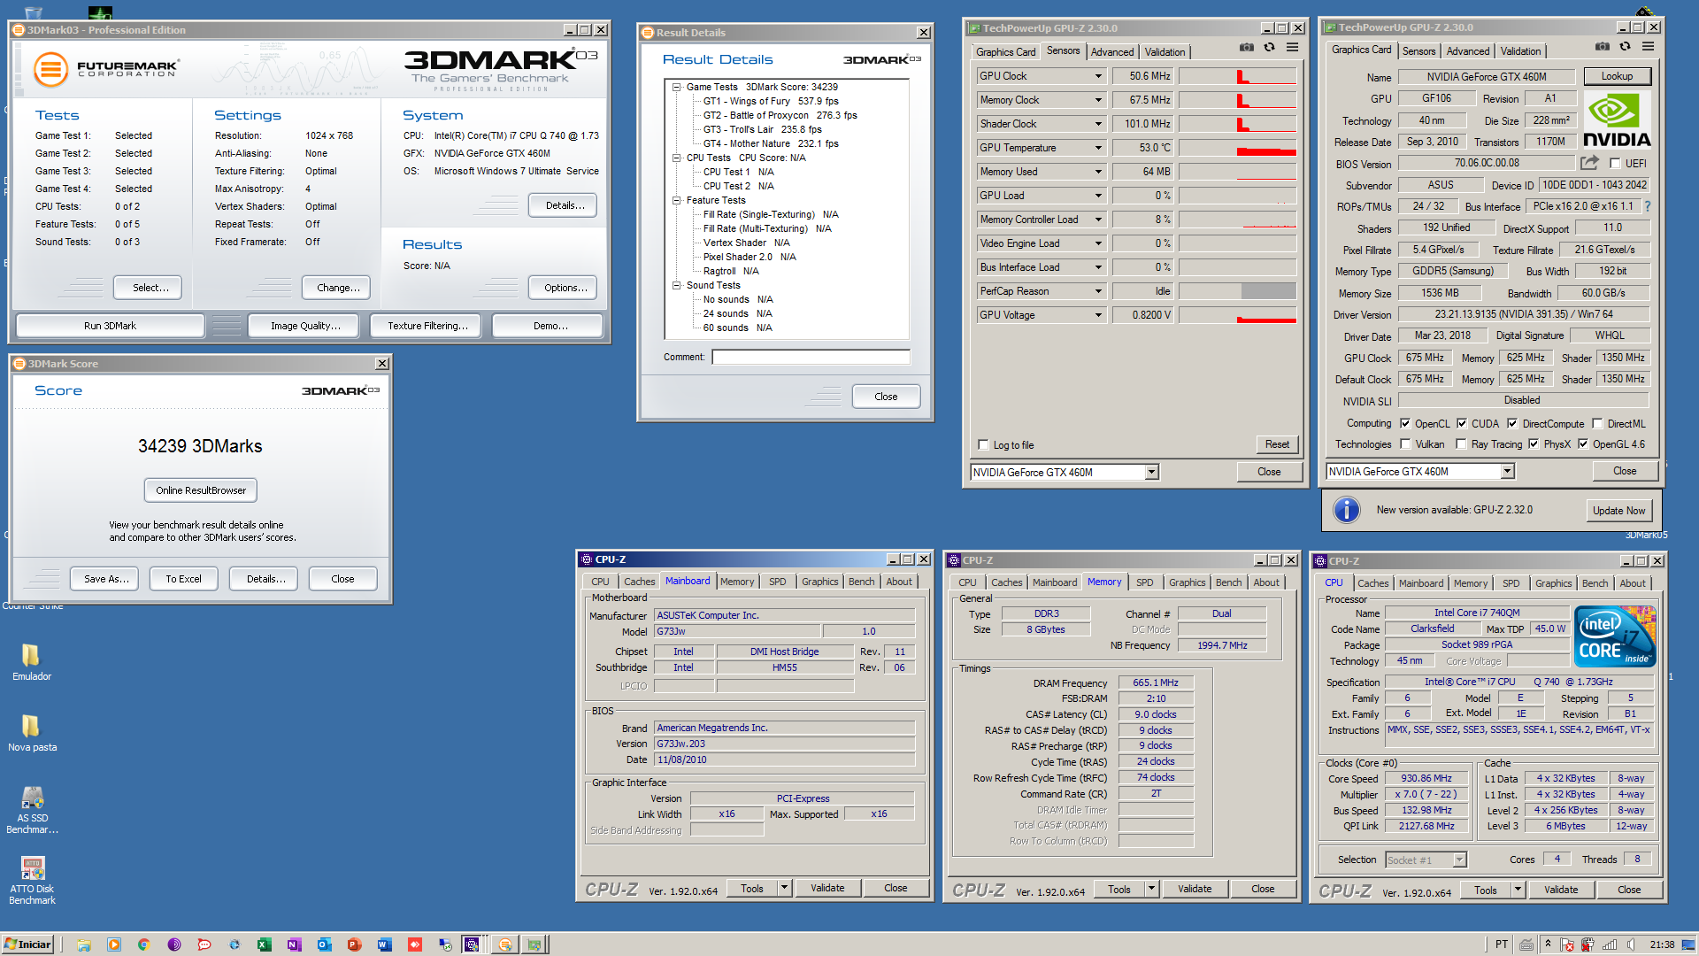Launch ATTO Disk Benchmark desktop icon

point(32,881)
